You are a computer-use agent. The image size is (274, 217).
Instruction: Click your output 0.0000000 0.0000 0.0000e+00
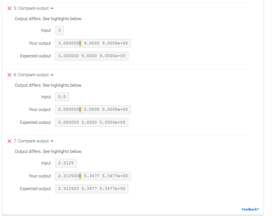click(x=93, y=110)
